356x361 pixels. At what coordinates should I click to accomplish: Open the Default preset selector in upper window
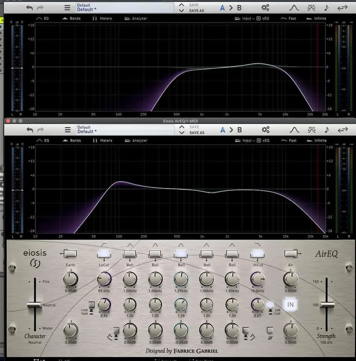click(x=125, y=8)
